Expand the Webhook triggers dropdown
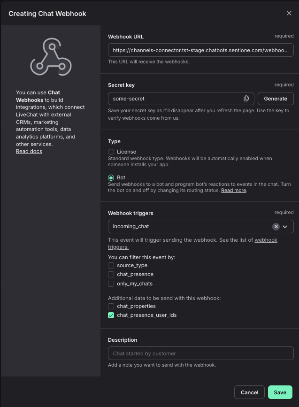The height and width of the screenshot is (407, 299). 285,226
